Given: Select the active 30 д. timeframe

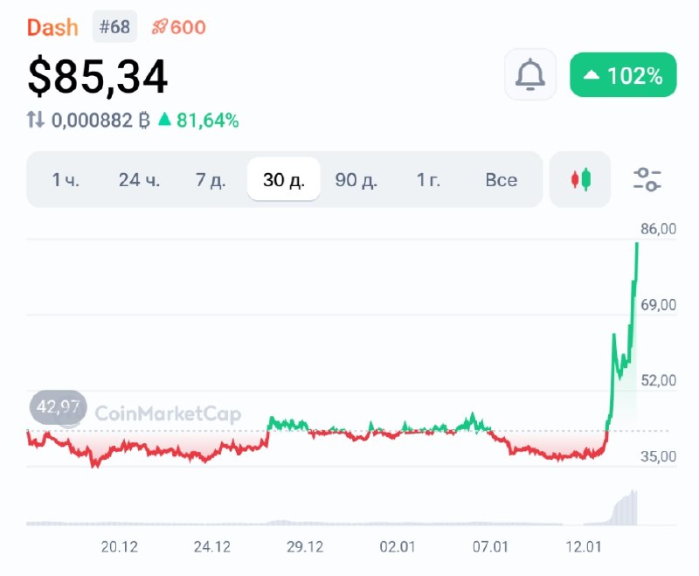Looking at the screenshot, I should pos(284,180).
